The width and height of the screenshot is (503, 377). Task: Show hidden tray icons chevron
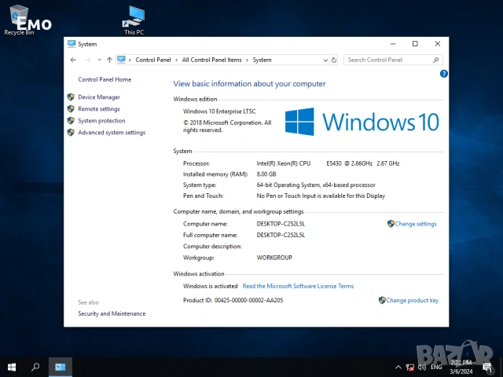(x=398, y=367)
